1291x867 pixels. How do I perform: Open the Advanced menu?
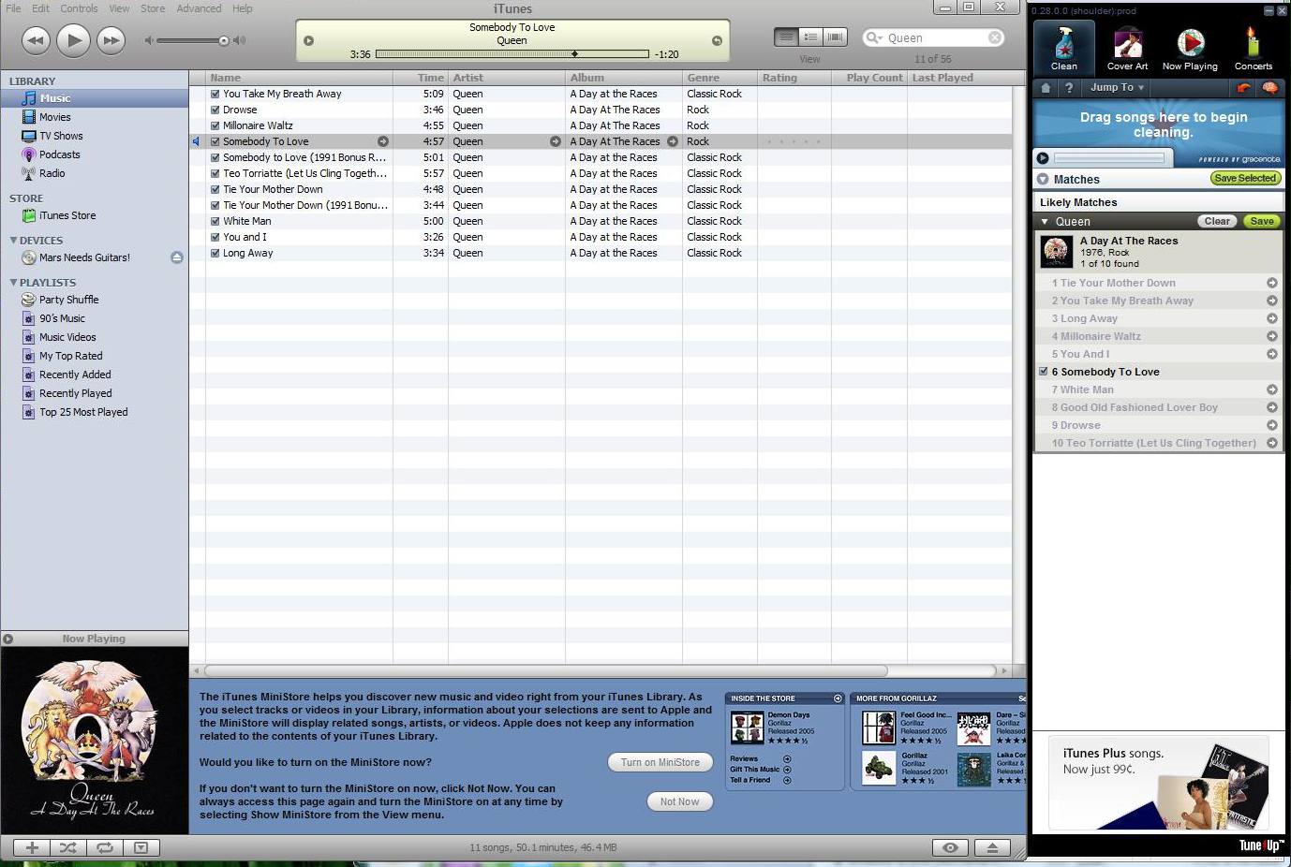pyautogui.click(x=199, y=8)
